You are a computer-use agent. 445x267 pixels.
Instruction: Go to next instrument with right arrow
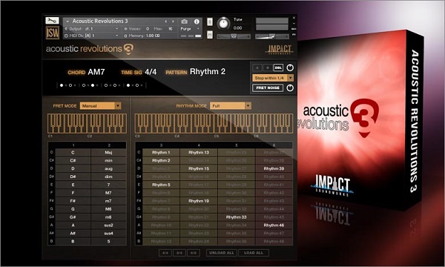point(173,22)
